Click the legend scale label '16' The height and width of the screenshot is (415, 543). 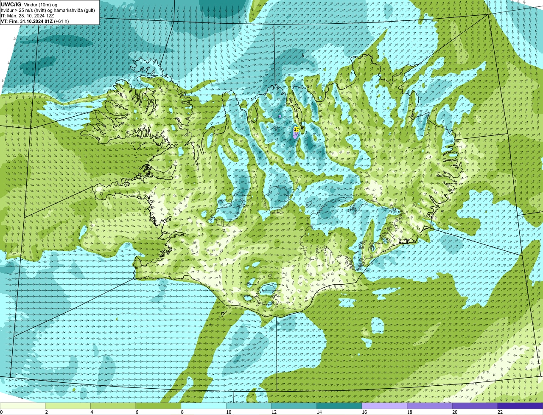364,412
